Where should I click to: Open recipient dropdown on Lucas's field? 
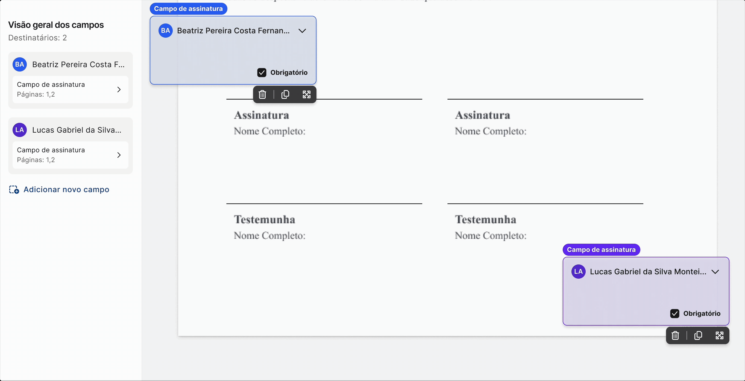715,272
